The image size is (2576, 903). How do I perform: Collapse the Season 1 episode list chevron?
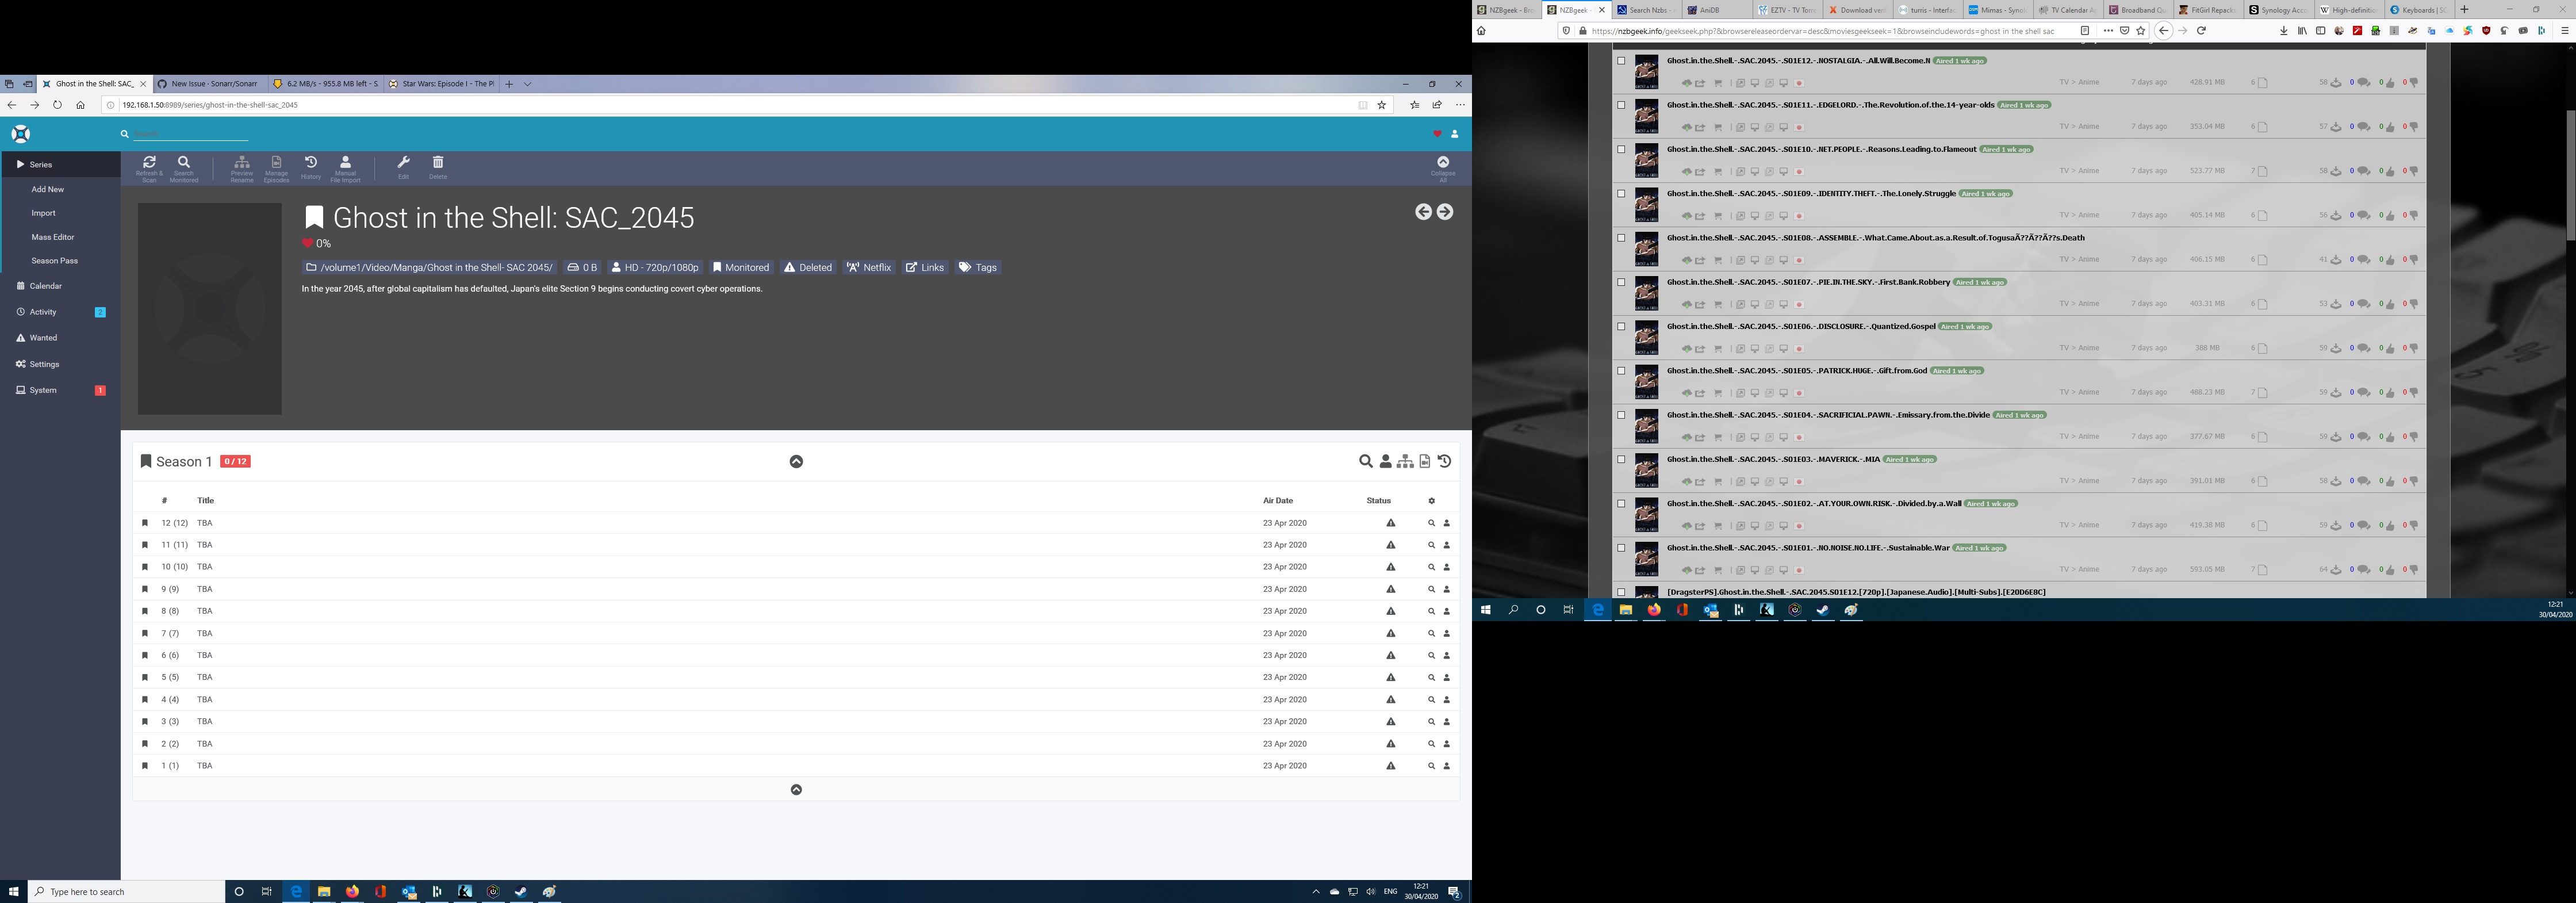797,461
